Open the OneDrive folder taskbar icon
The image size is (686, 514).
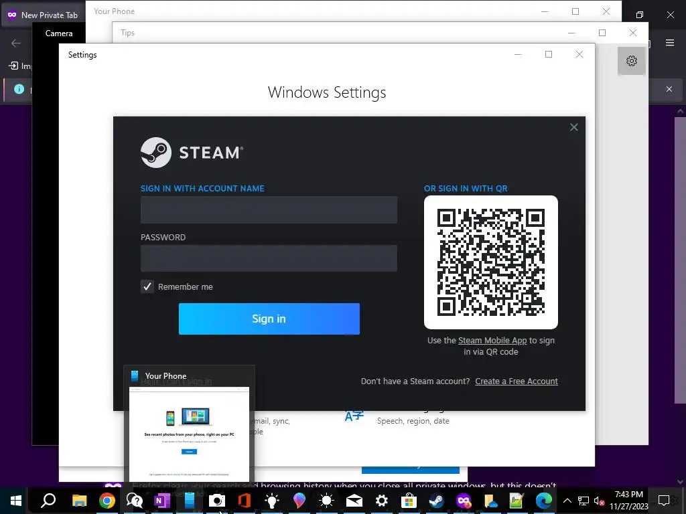tap(491, 501)
